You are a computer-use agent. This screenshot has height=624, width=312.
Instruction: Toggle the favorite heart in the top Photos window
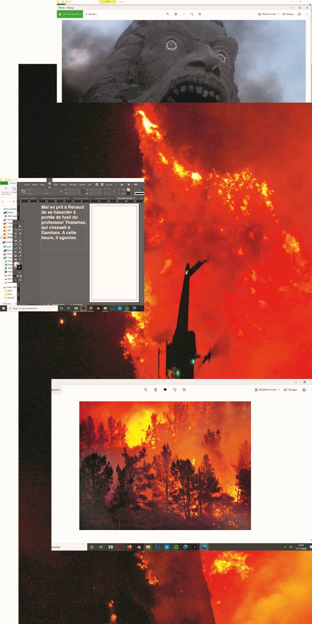[x=184, y=14]
